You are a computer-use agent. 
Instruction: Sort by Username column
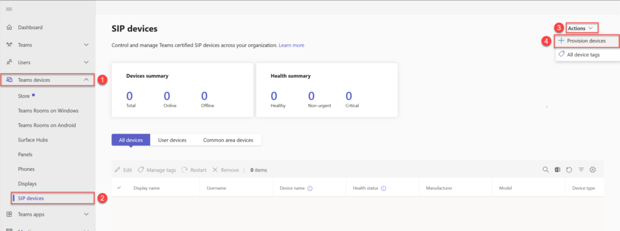[216, 188]
